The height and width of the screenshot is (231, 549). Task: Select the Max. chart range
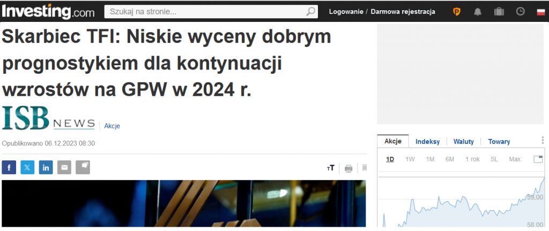pyautogui.click(x=515, y=159)
